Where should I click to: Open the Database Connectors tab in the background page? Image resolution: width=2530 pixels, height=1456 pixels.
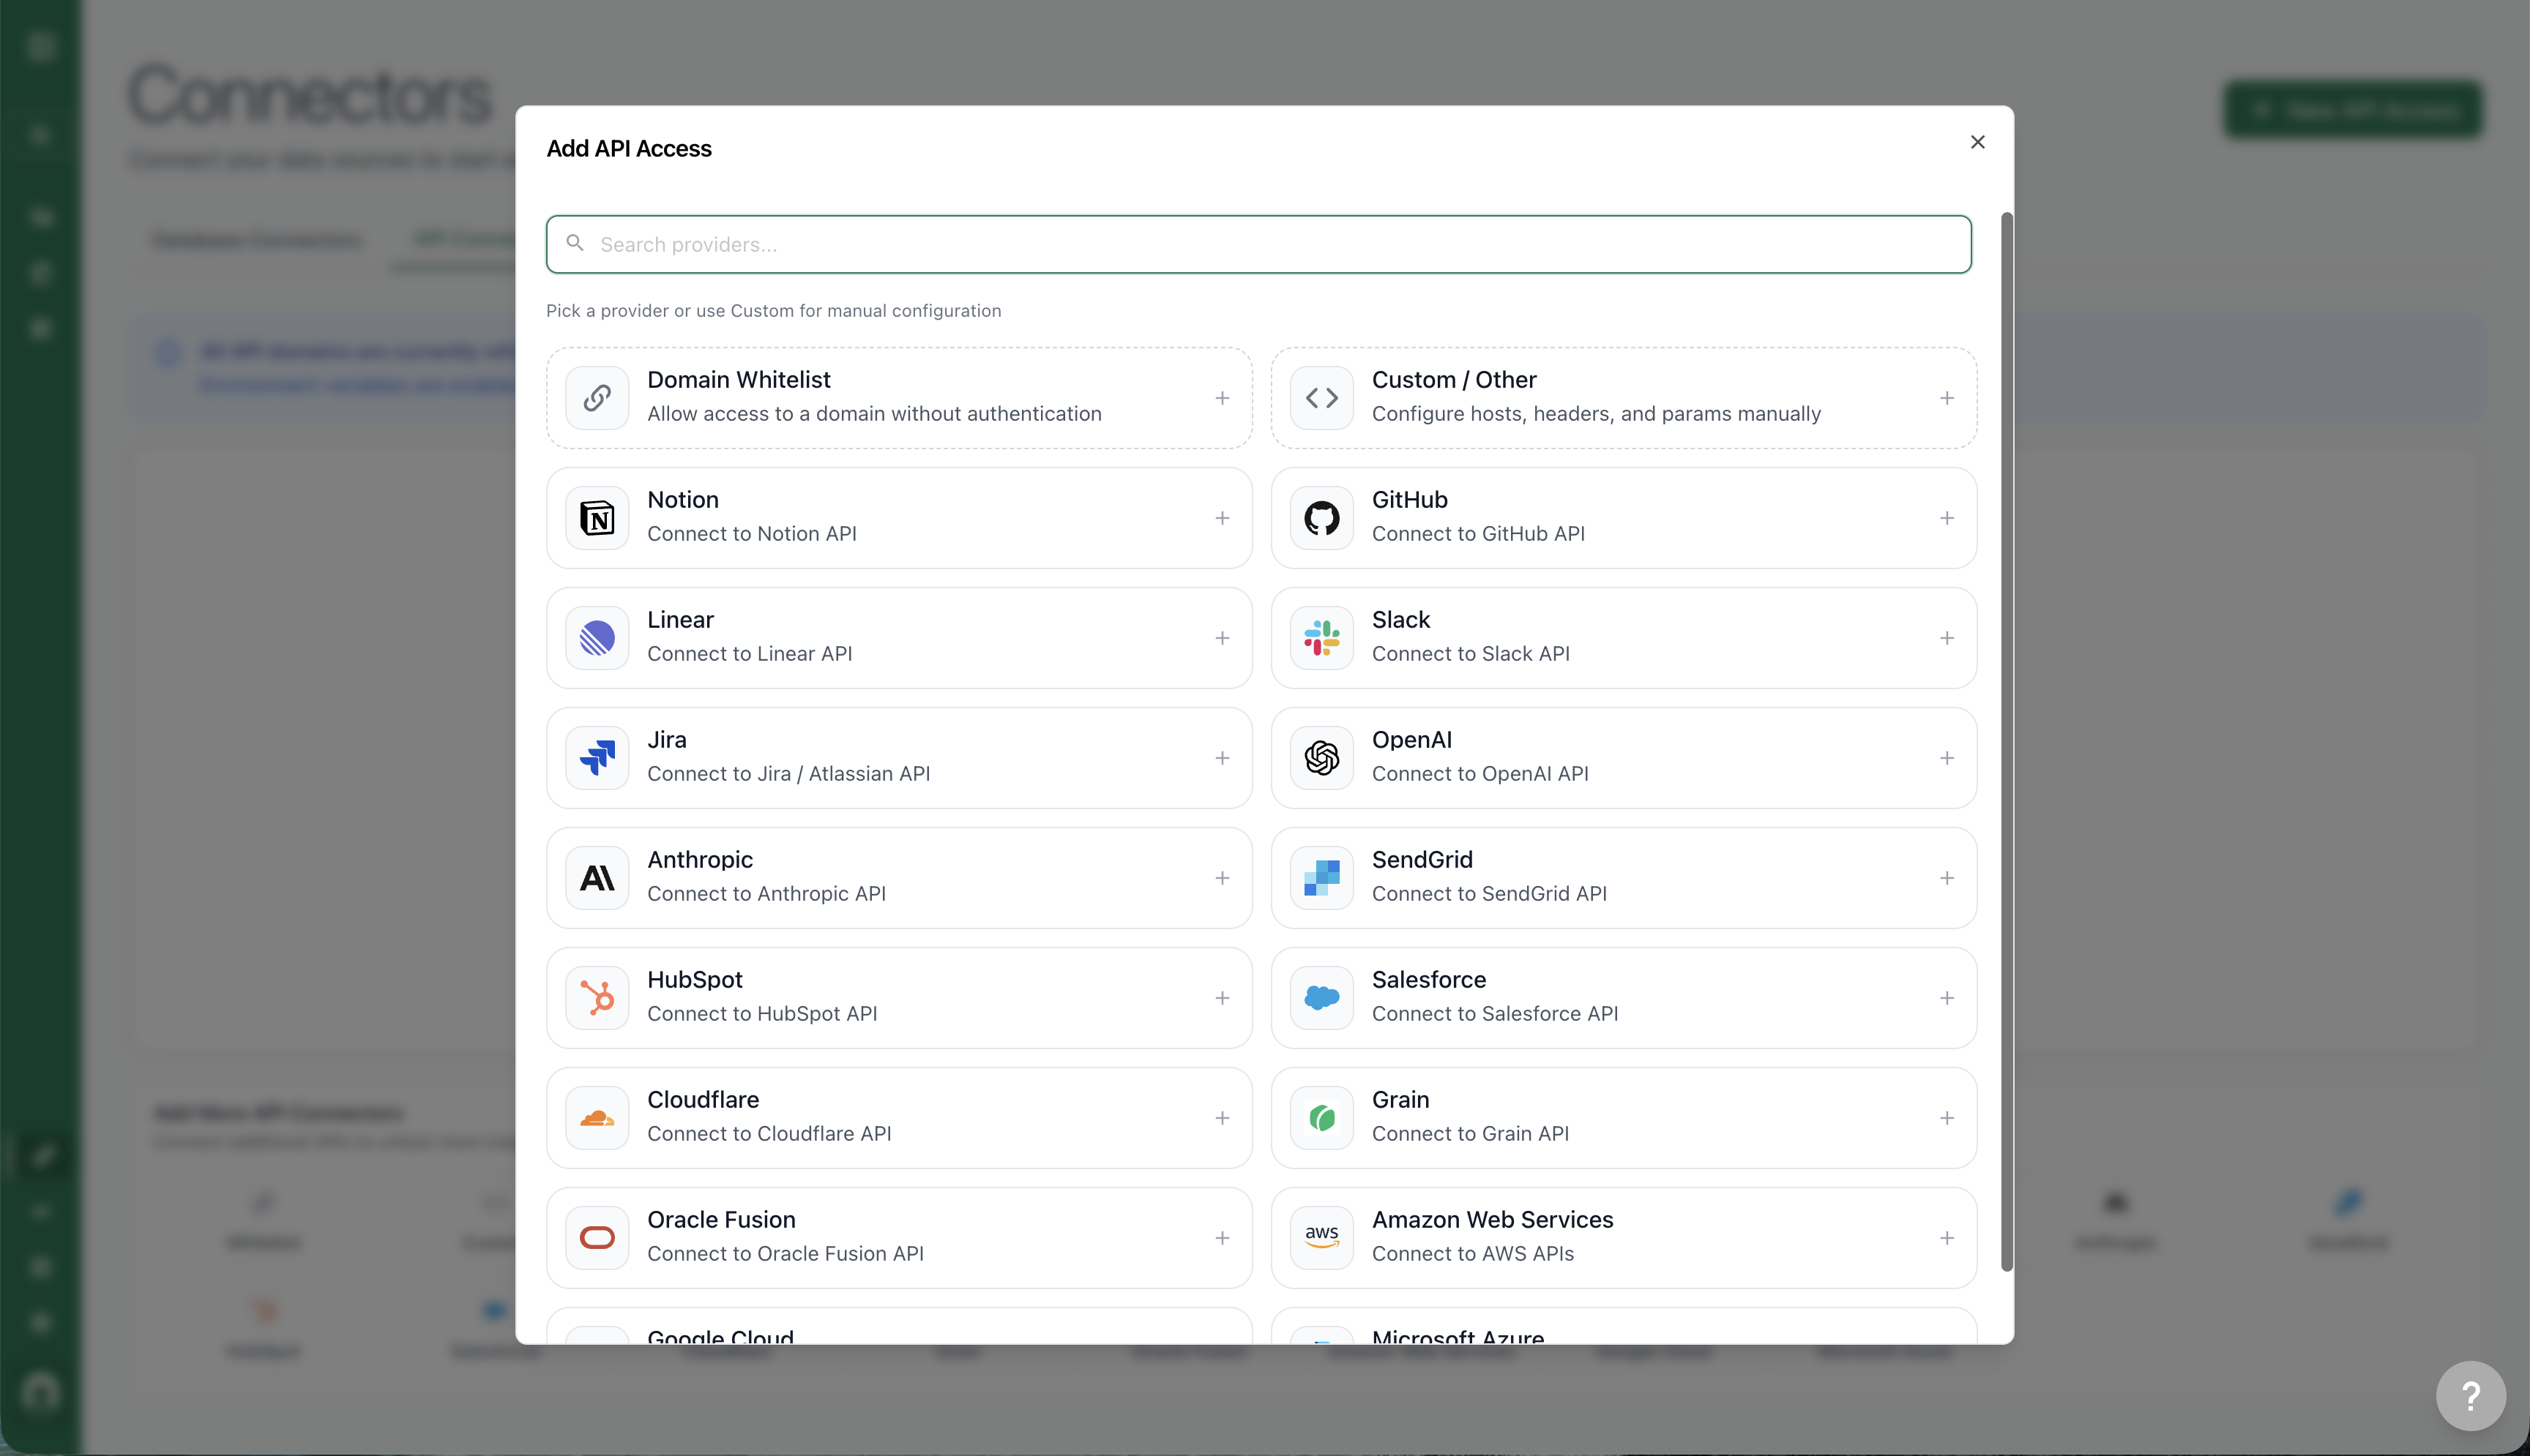pos(256,240)
